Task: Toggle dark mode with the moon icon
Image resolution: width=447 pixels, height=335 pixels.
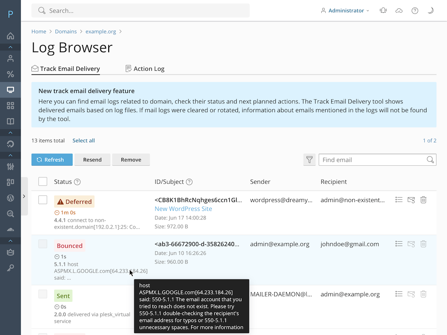Action: (430, 10)
